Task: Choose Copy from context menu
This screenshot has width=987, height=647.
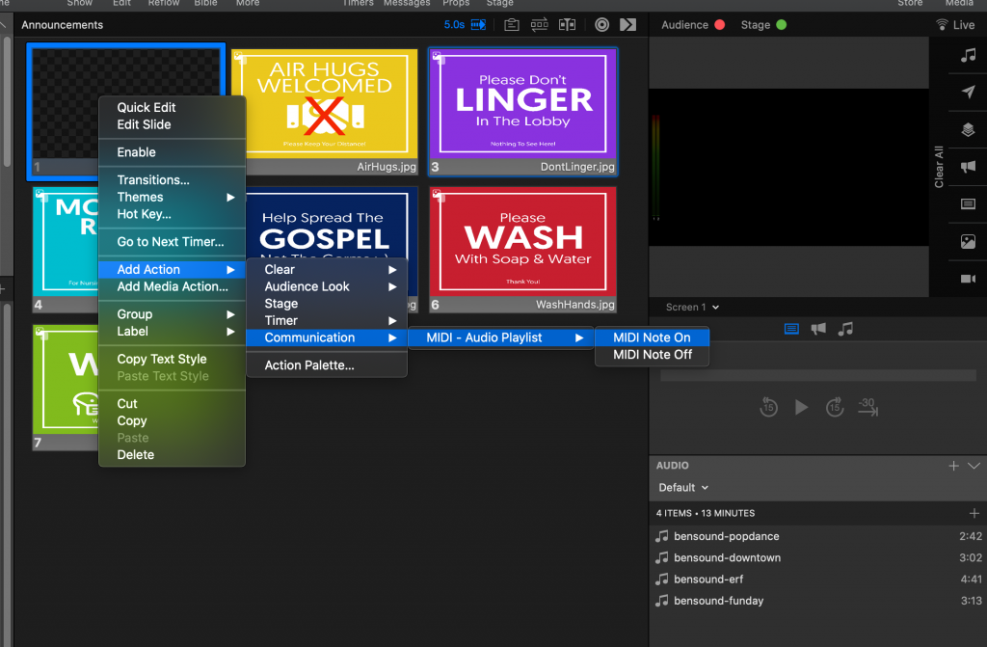Action: 172,420
